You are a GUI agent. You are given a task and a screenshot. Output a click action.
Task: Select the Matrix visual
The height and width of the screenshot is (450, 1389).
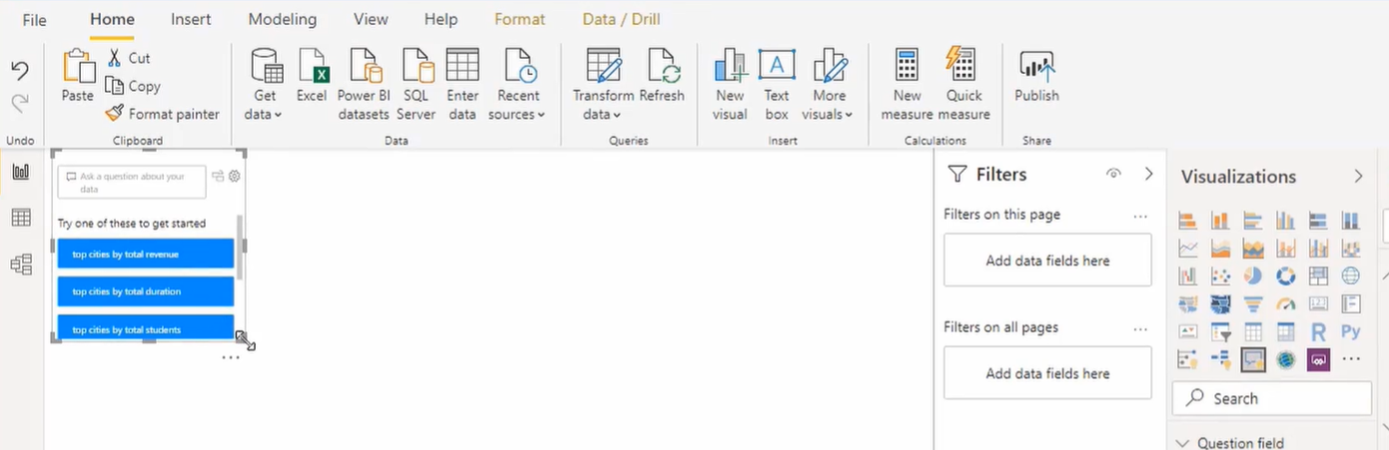click(x=1285, y=332)
